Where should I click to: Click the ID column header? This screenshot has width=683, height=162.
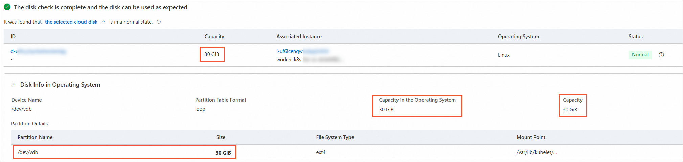13,37
